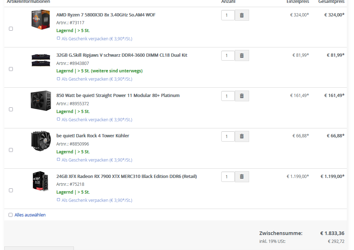Remove the G.Skill RipJaws RAM with trash icon
The image size is (354, 250).
pos(242,56)
